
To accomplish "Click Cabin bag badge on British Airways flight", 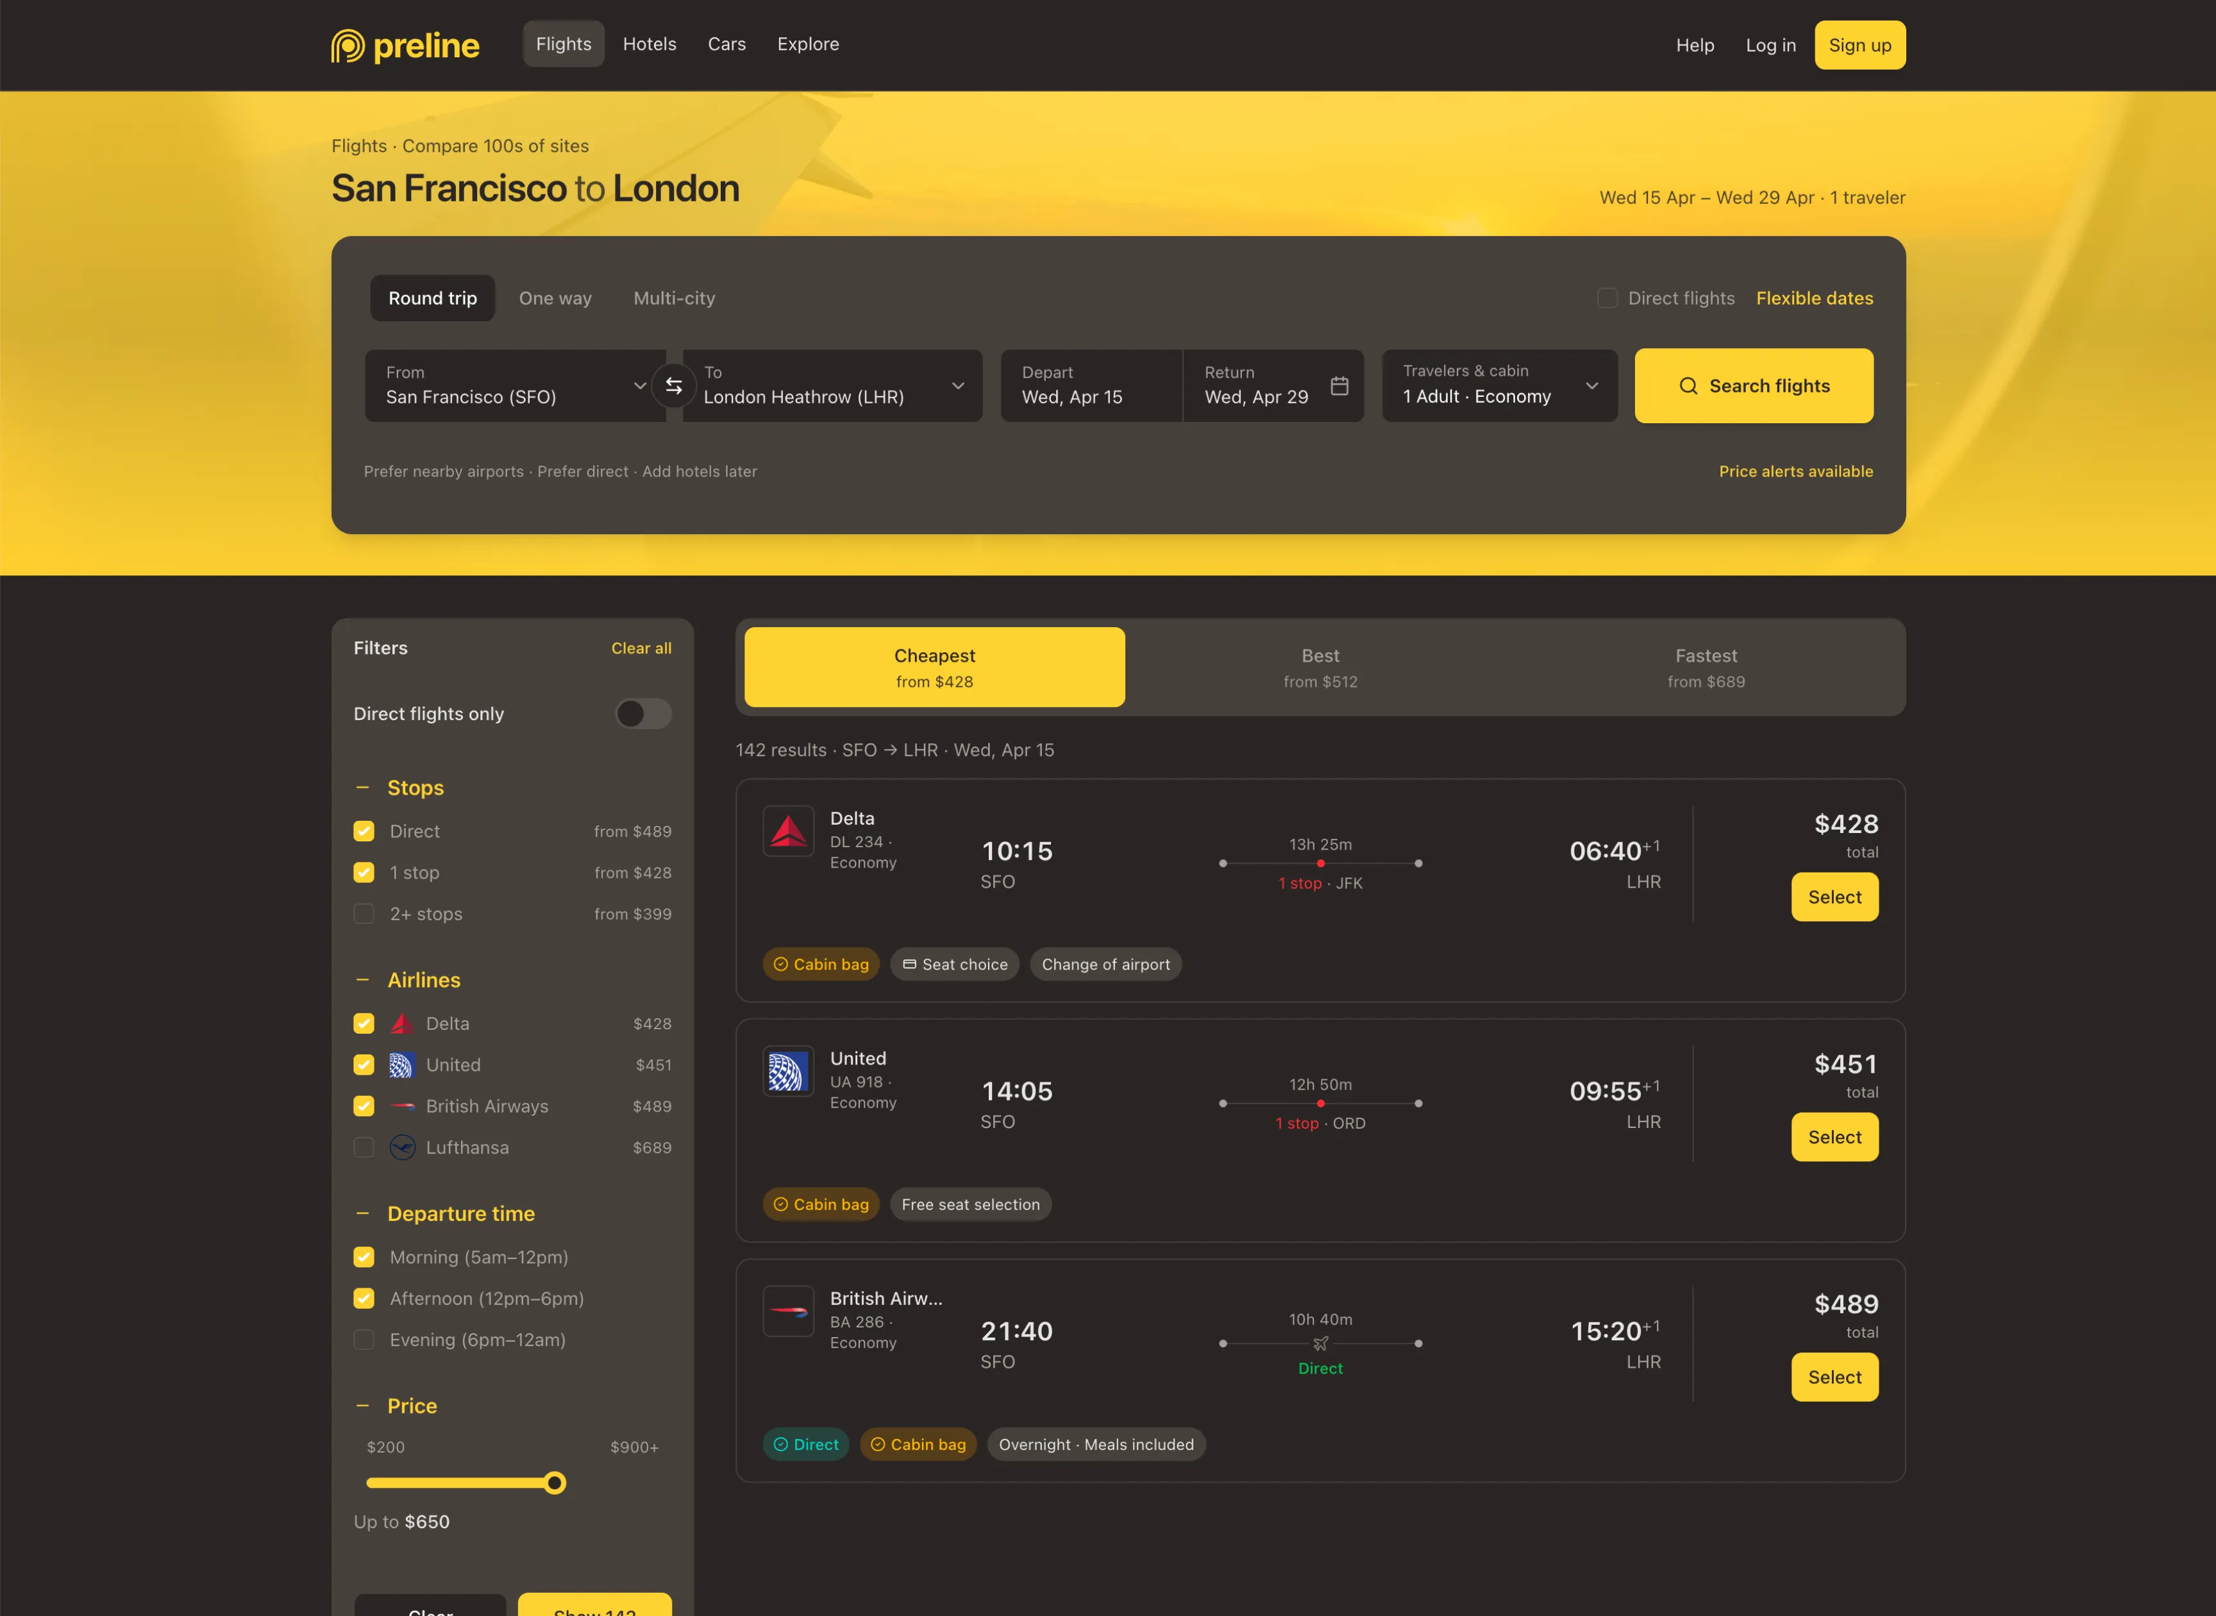I will (x=918, y=1445).
